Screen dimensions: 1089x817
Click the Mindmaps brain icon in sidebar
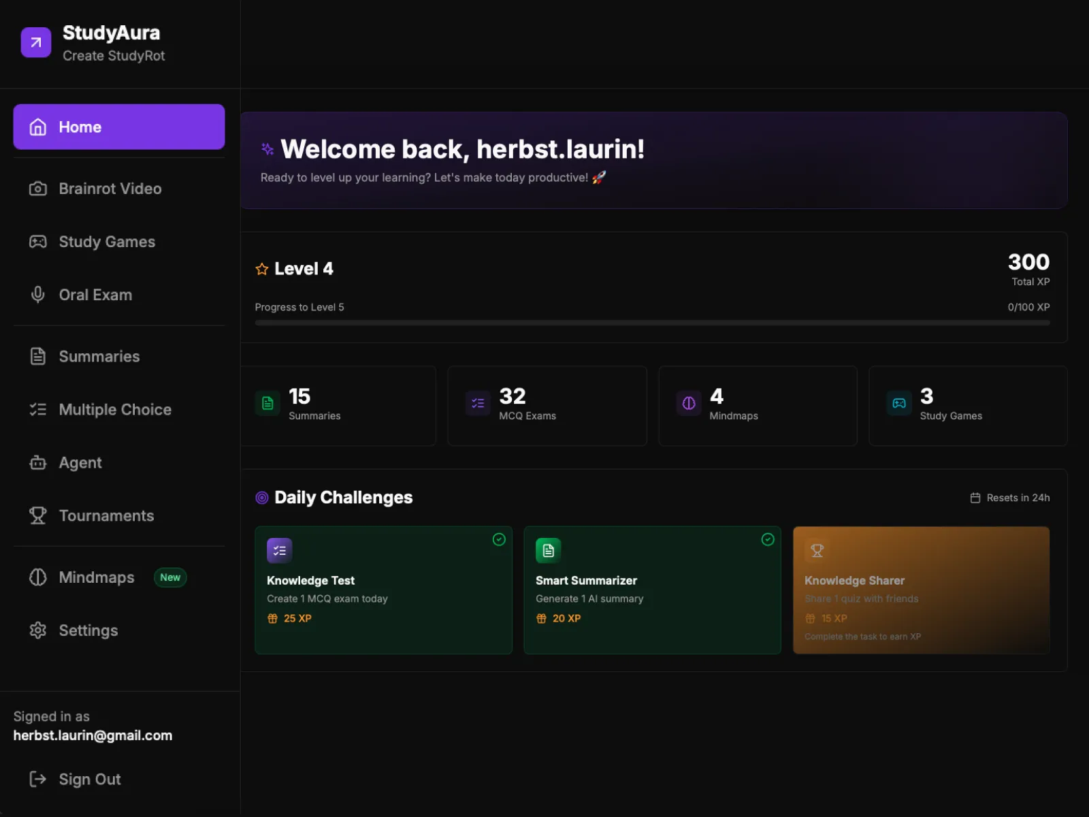[x=38, y=577]
